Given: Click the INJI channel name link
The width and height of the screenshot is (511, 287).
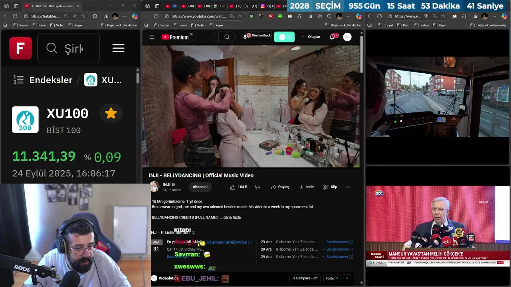Looking at the screenshot, I should point(166,185).
